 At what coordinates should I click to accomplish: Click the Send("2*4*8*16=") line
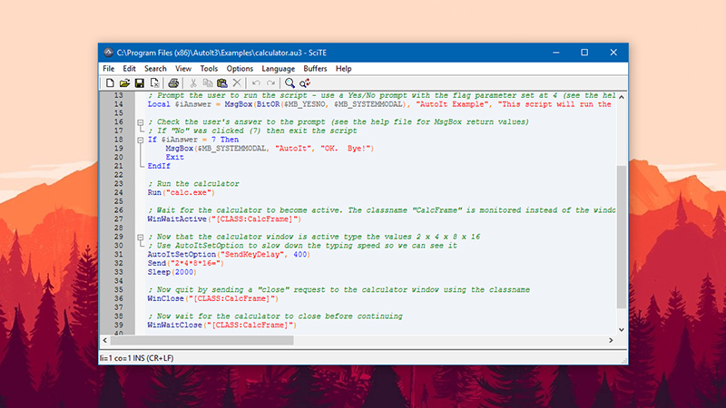point(186,263)
